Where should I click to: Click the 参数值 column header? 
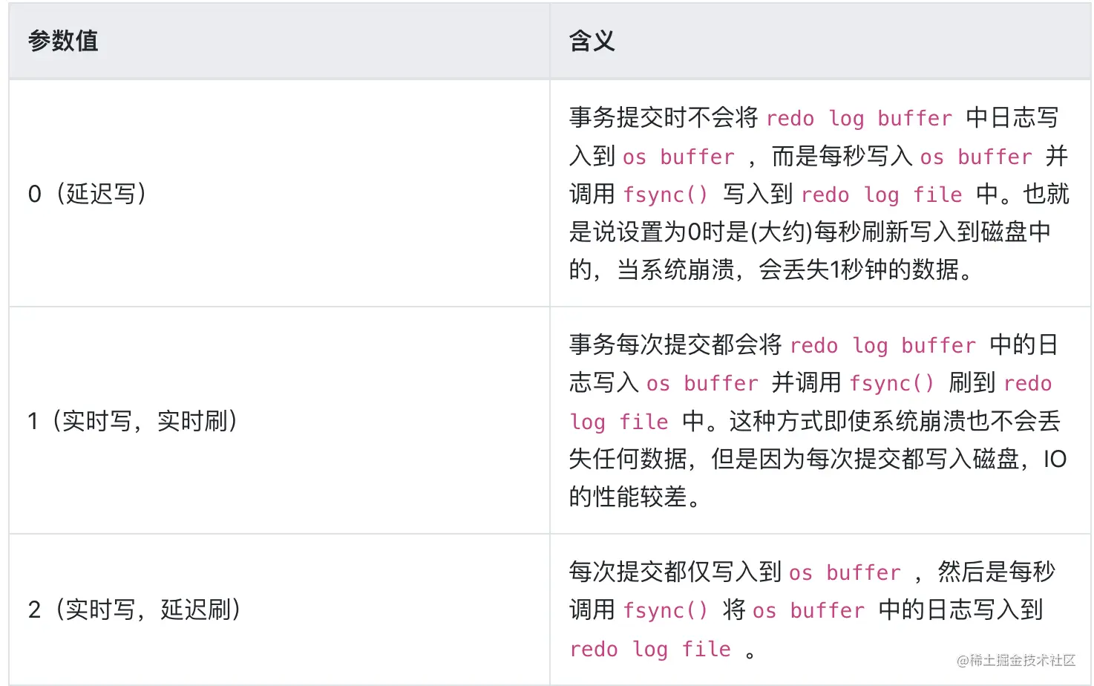pos(63,42)
